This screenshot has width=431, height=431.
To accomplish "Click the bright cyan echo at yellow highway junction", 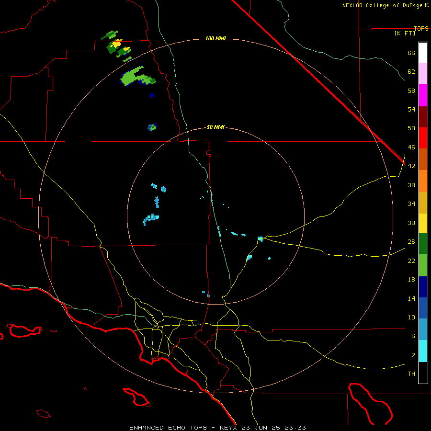I will [x=261, y=239].
